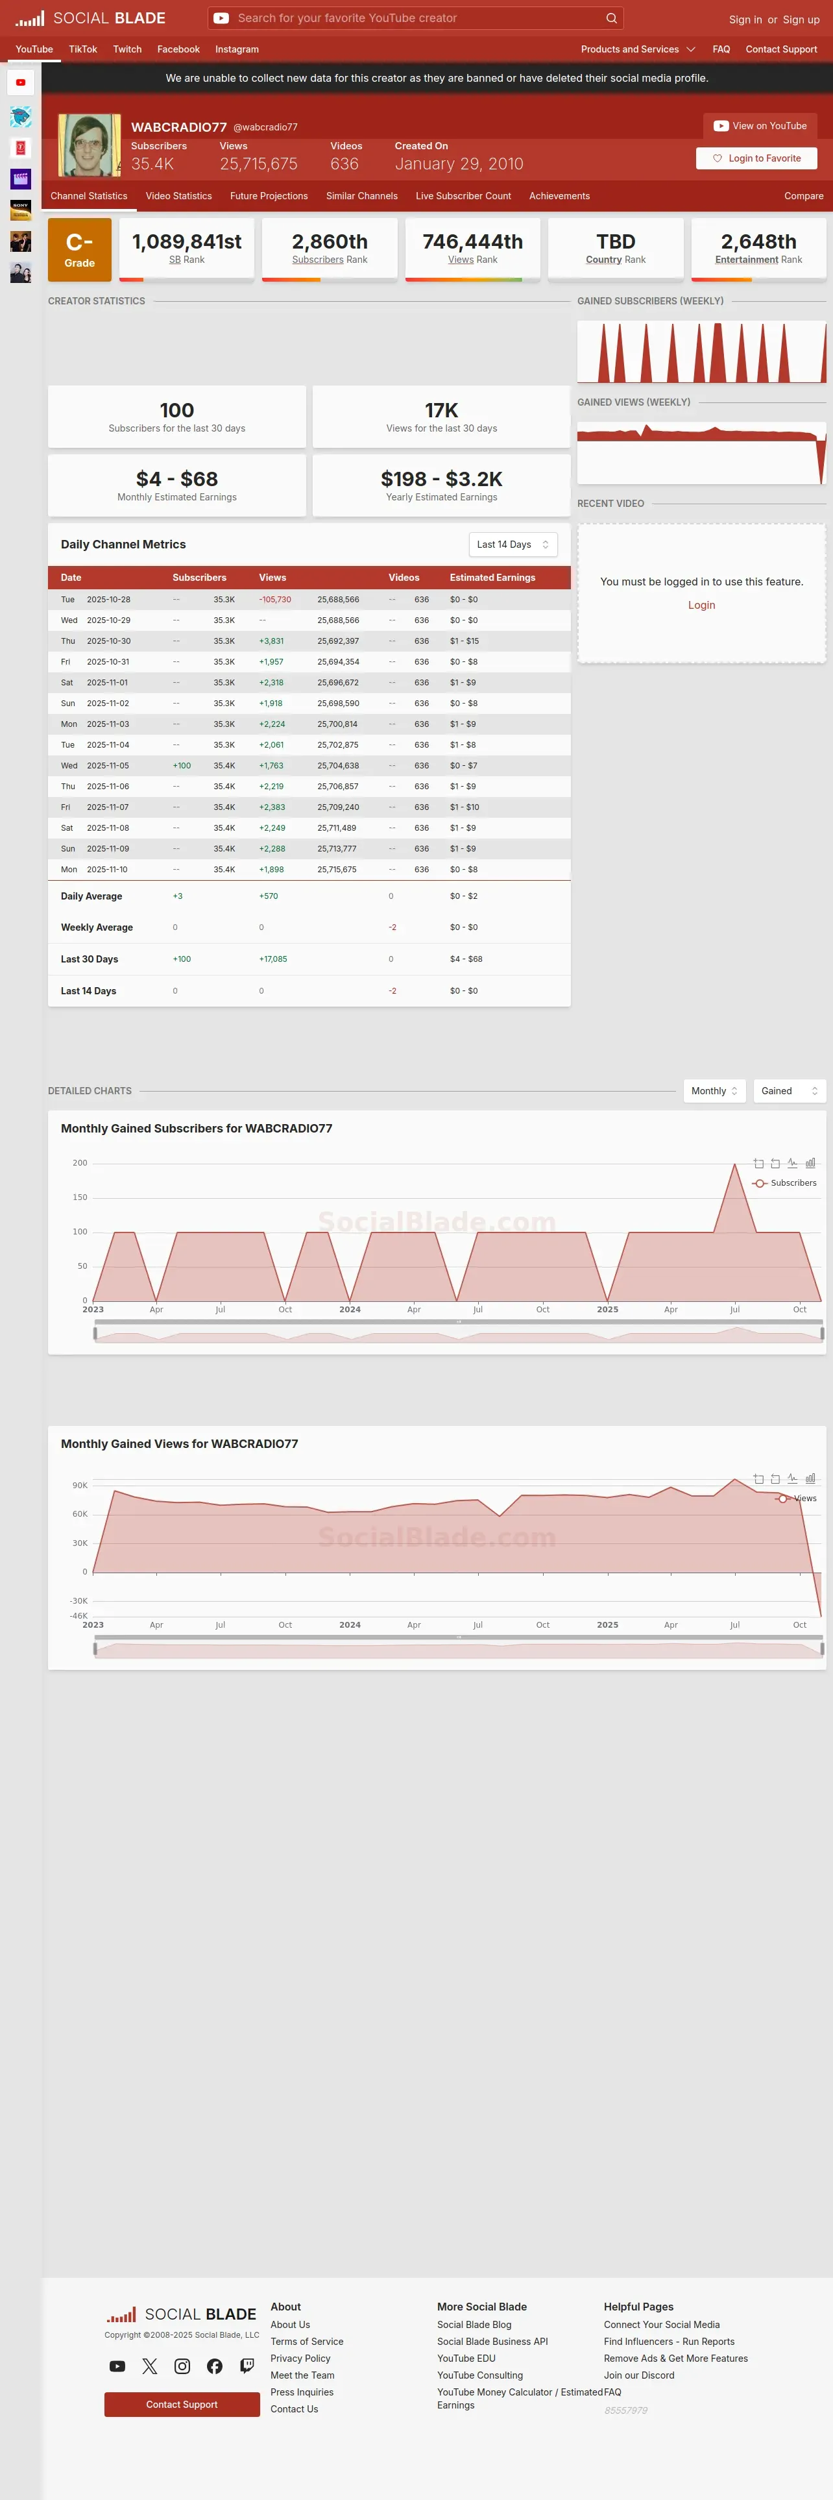
Task: Switch to the Video Statistics tab
Action: tap(178, 196)
